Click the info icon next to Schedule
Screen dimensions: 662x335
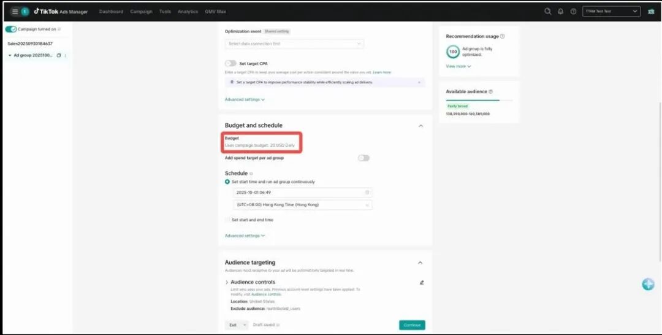(251, 174)
